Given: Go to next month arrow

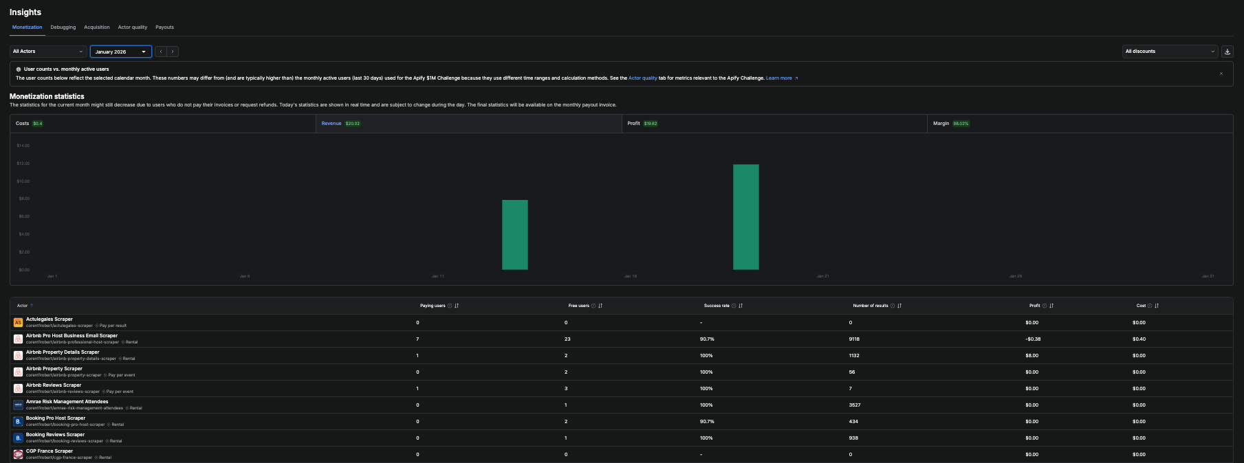Looking at the screenshot, I should click(x=173, y=52).
